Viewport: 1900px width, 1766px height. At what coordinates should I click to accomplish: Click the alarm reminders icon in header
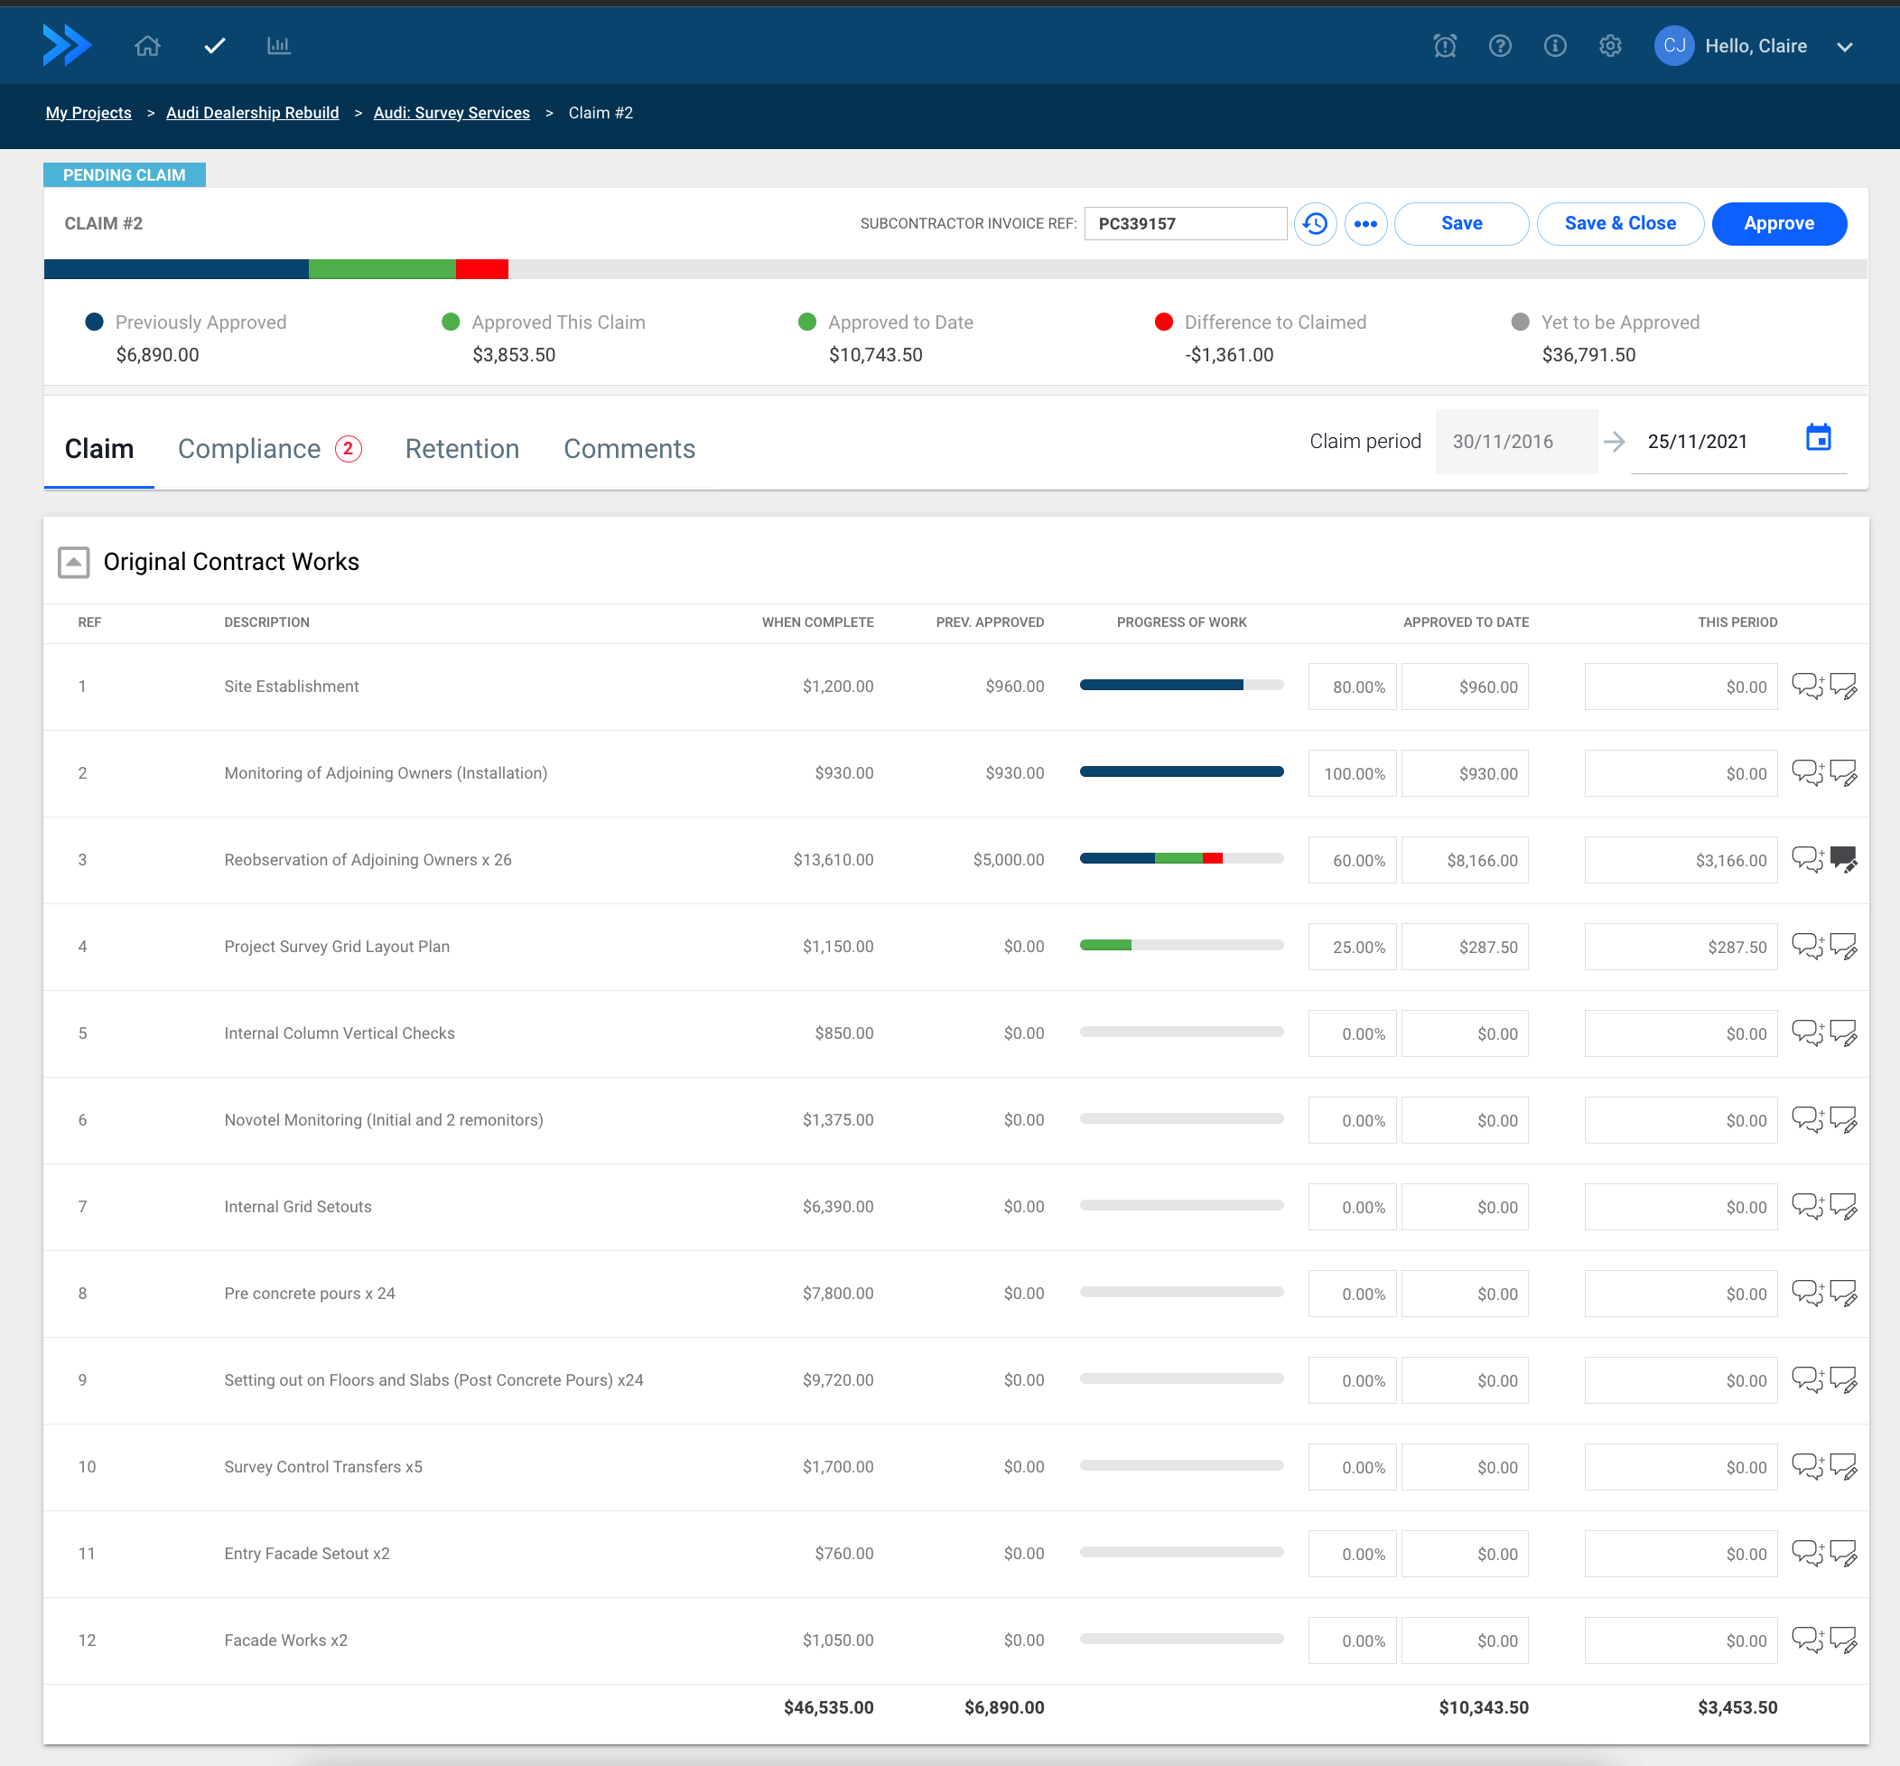[1444, 46]
